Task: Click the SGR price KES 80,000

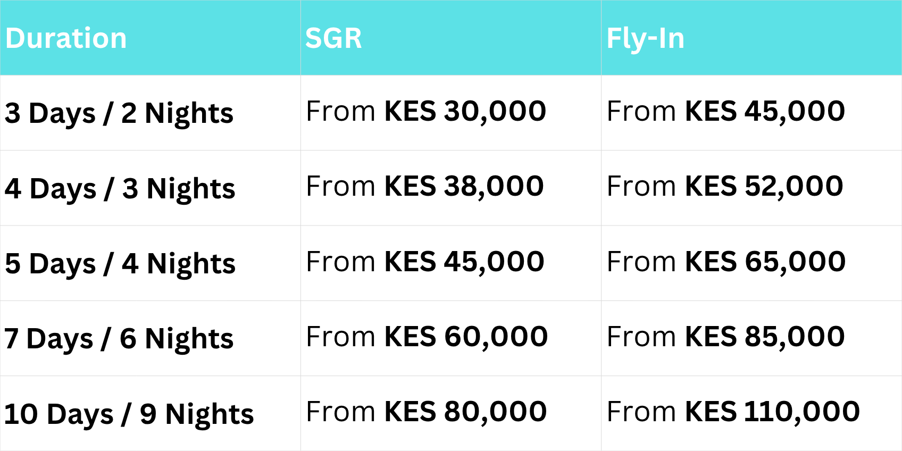Action: (x=465, y=412)
